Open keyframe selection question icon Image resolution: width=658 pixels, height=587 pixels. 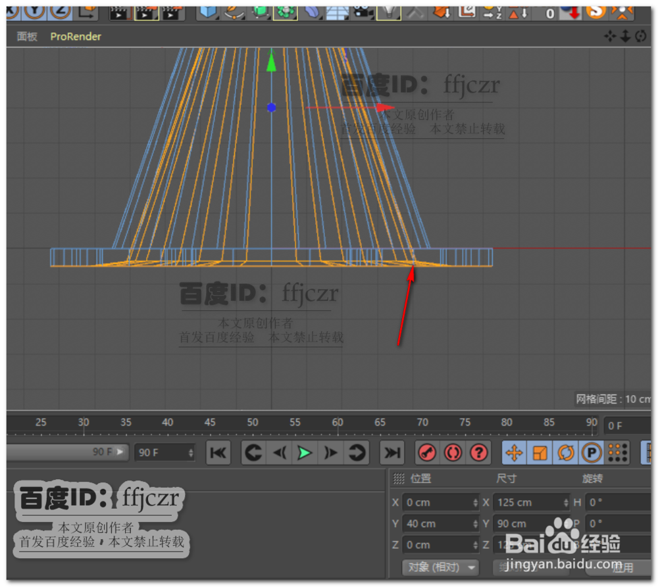tap(479, 453)
